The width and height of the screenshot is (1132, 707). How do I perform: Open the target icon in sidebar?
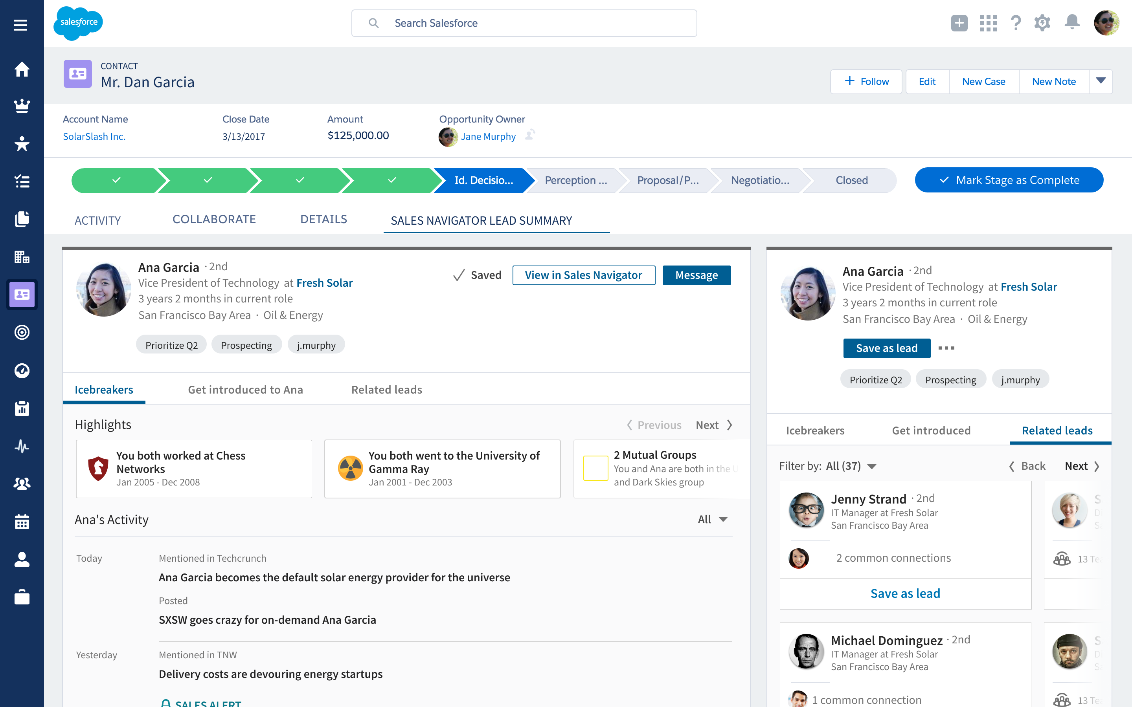22,332
